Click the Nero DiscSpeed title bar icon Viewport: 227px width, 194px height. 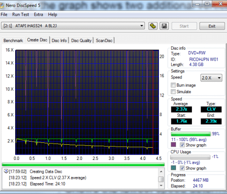[x=1, y=5]
